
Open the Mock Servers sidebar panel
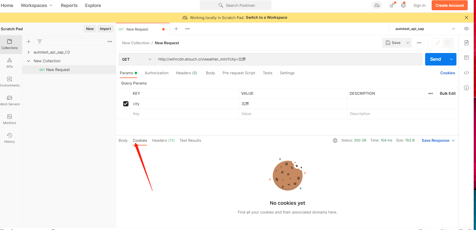coord(10,100)
